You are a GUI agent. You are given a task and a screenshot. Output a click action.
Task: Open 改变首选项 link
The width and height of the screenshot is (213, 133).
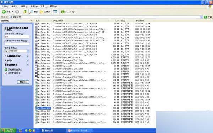point(14,73)
